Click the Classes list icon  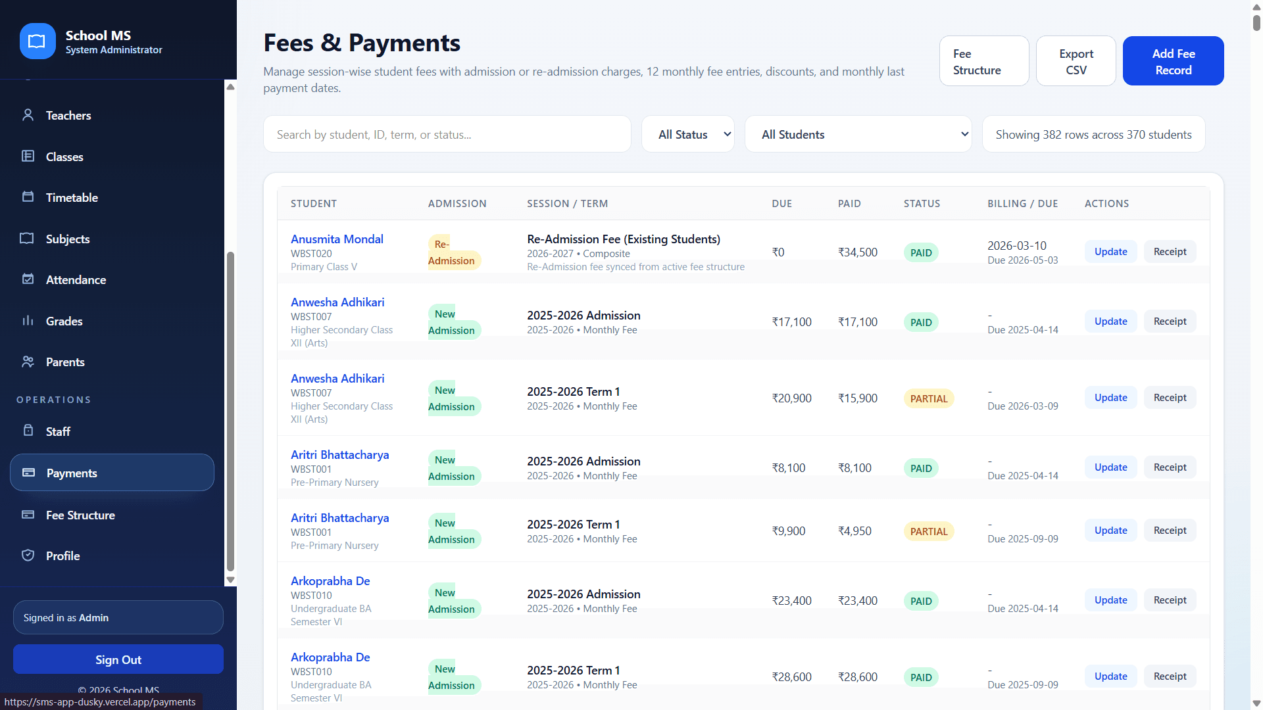[x=28, y=156]
